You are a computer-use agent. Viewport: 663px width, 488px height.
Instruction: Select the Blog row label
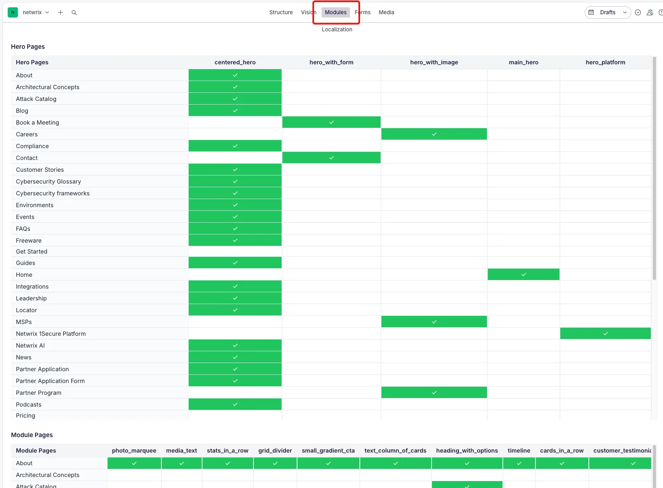click(x=22, y=110)
